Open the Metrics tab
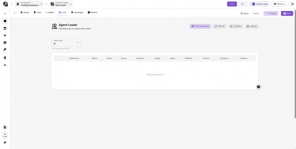The height and width of the screenshot is (149, 296). [x=92, y=12]
